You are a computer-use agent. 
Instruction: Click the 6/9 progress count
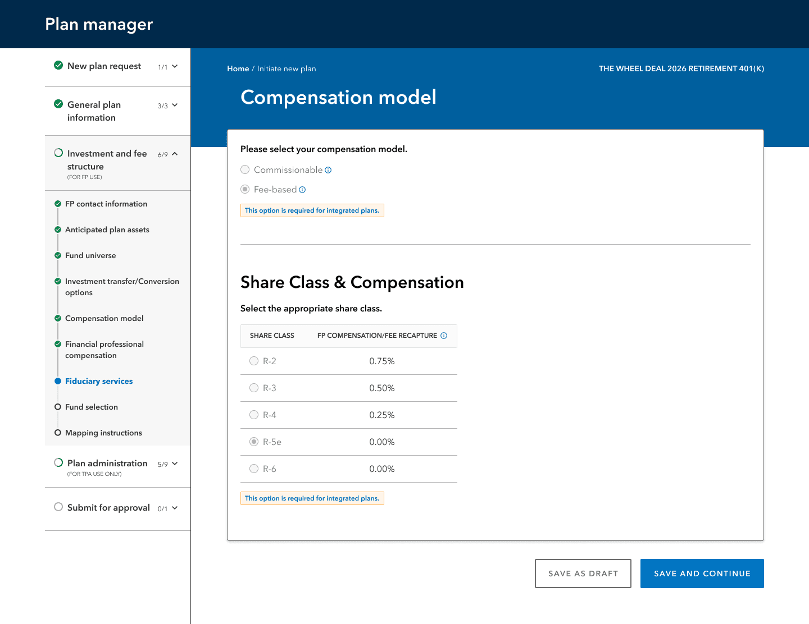point(162,154)
